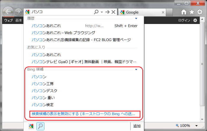The width and height of the screenshot is (207, 131).
Task: Open the zoom level dropdown arrow
Action: (x=196, y=126)
